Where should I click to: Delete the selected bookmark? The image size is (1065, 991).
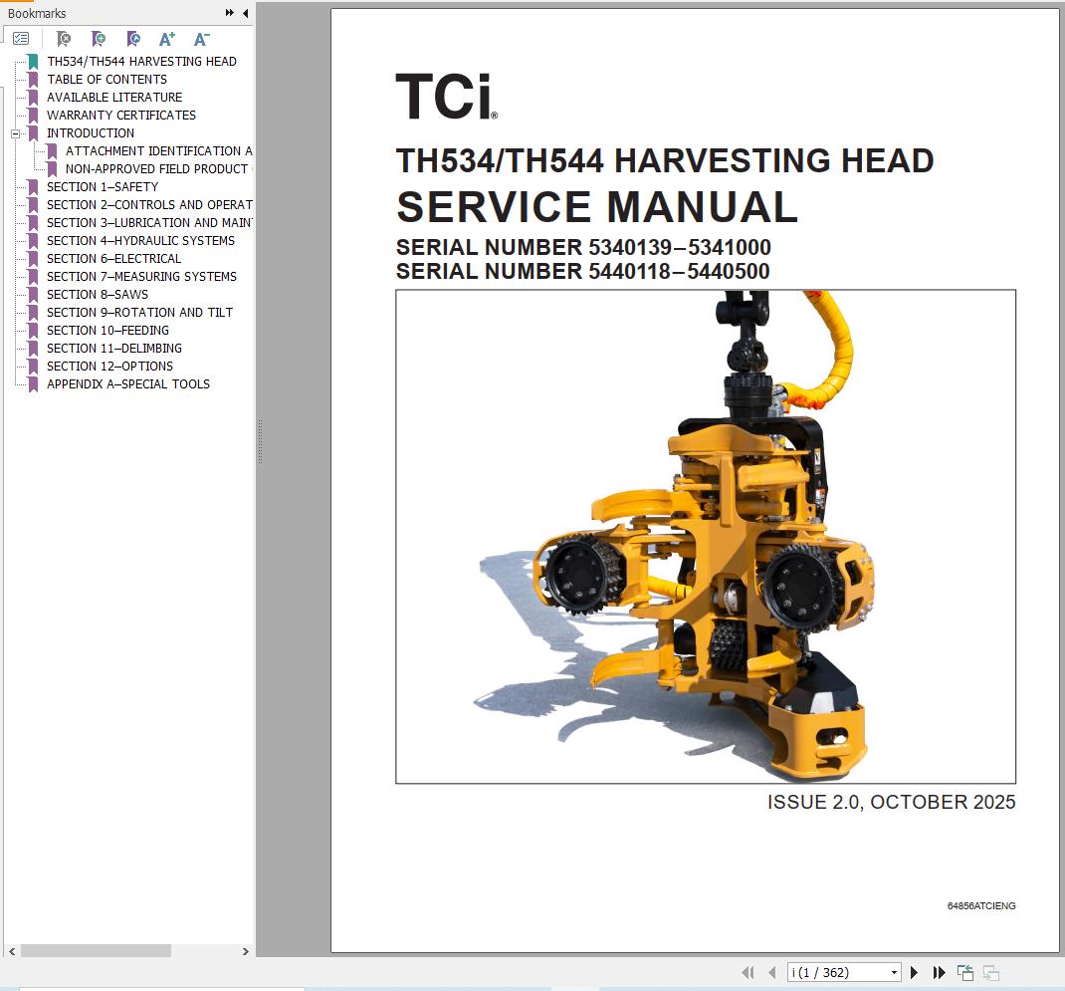tap(63, 38)
